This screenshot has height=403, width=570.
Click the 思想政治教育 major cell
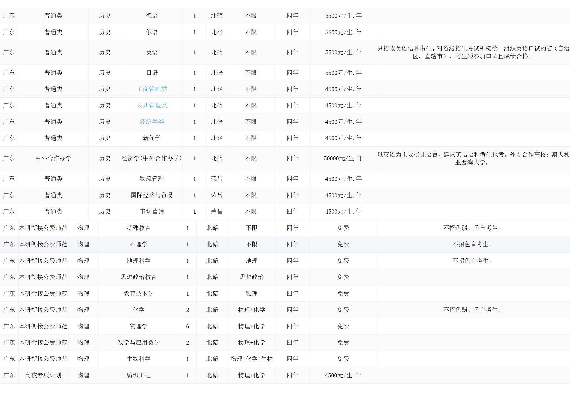[x=139, y=277]
